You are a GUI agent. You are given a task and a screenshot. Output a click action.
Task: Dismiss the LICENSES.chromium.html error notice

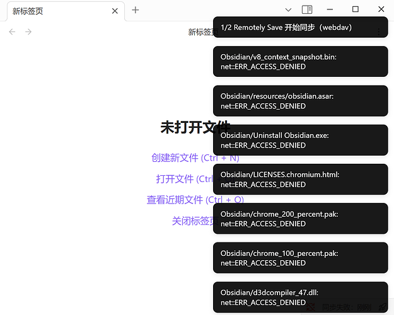coord(301,180)
